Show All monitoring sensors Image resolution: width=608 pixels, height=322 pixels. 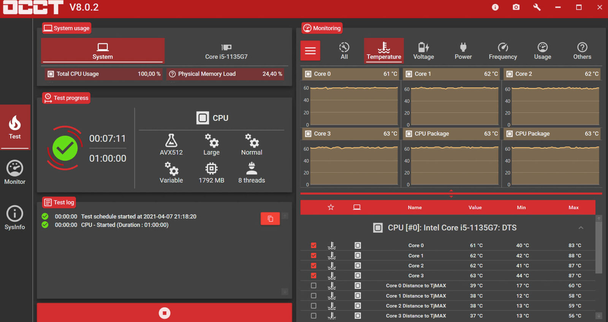tap(344, 51)
